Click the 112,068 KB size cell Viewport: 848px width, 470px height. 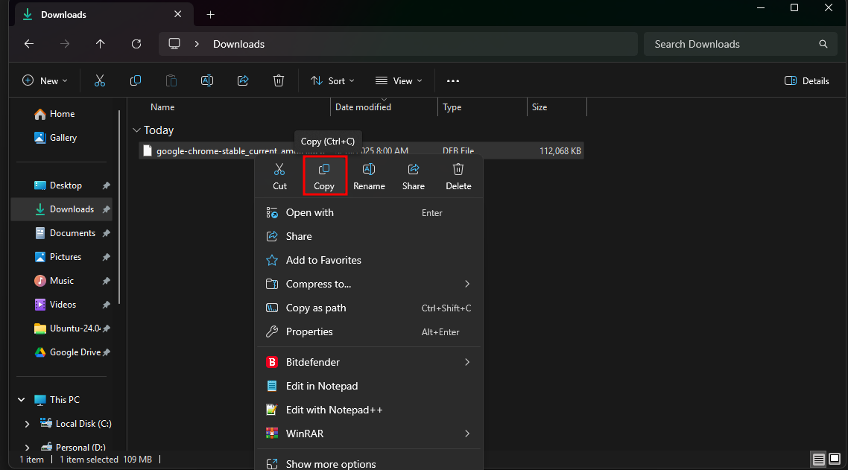point(560,151)
